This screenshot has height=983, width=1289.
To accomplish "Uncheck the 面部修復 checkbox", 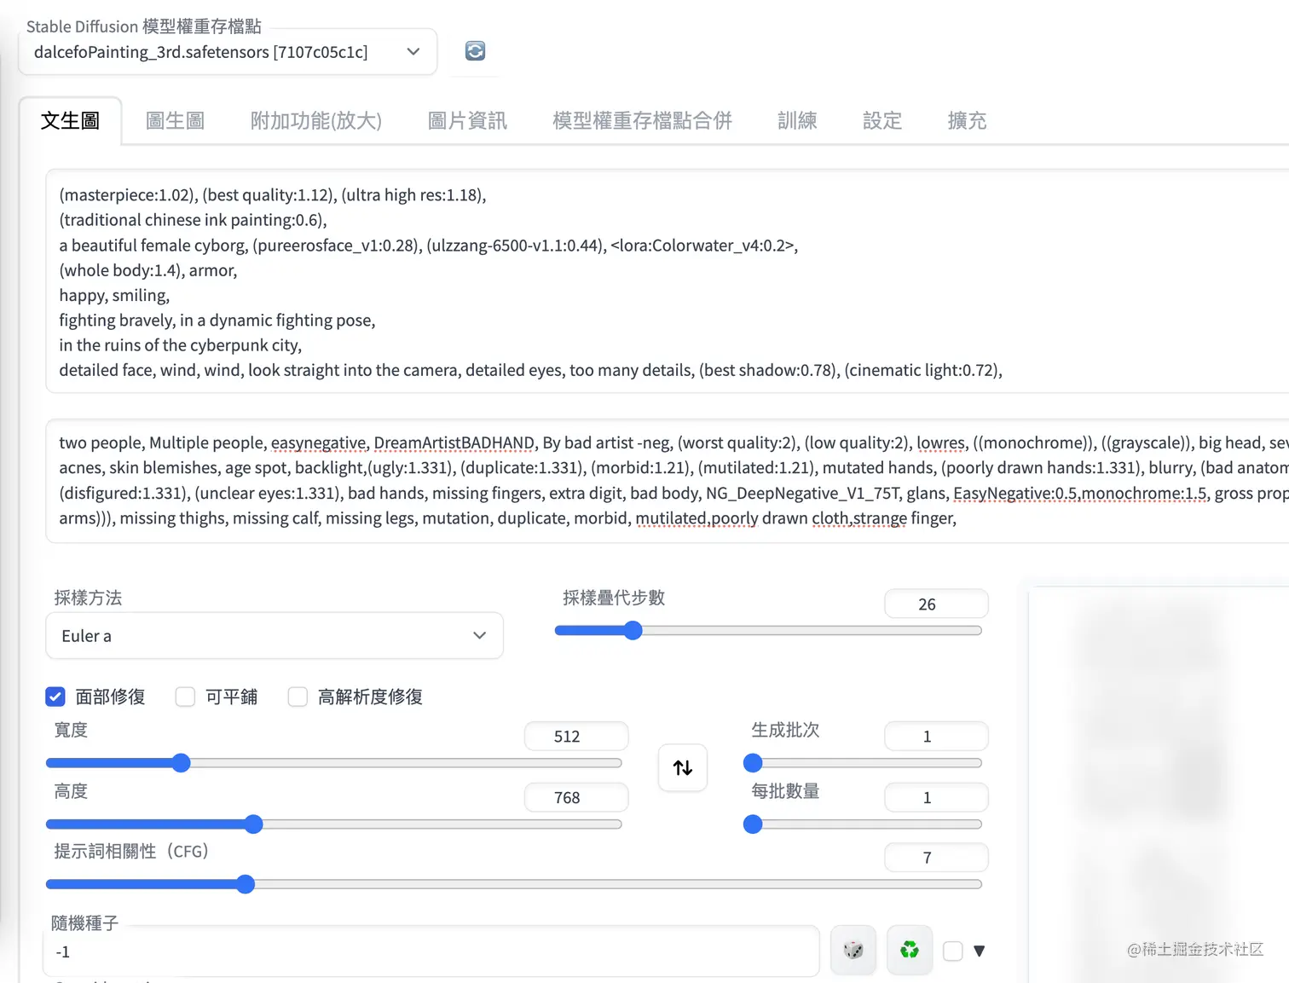I will coord(55,697).
